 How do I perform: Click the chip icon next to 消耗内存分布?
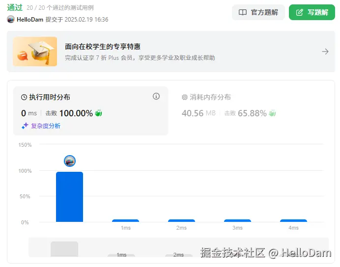coord(185,97)
